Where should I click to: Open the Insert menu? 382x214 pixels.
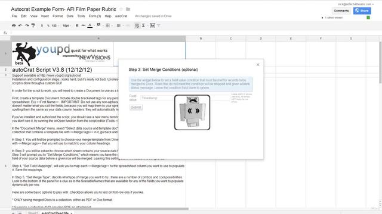(x=45, y=16)
